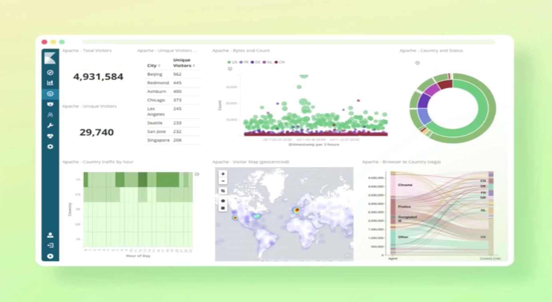Expand the legend of Country and Status donut

[417, 63]
